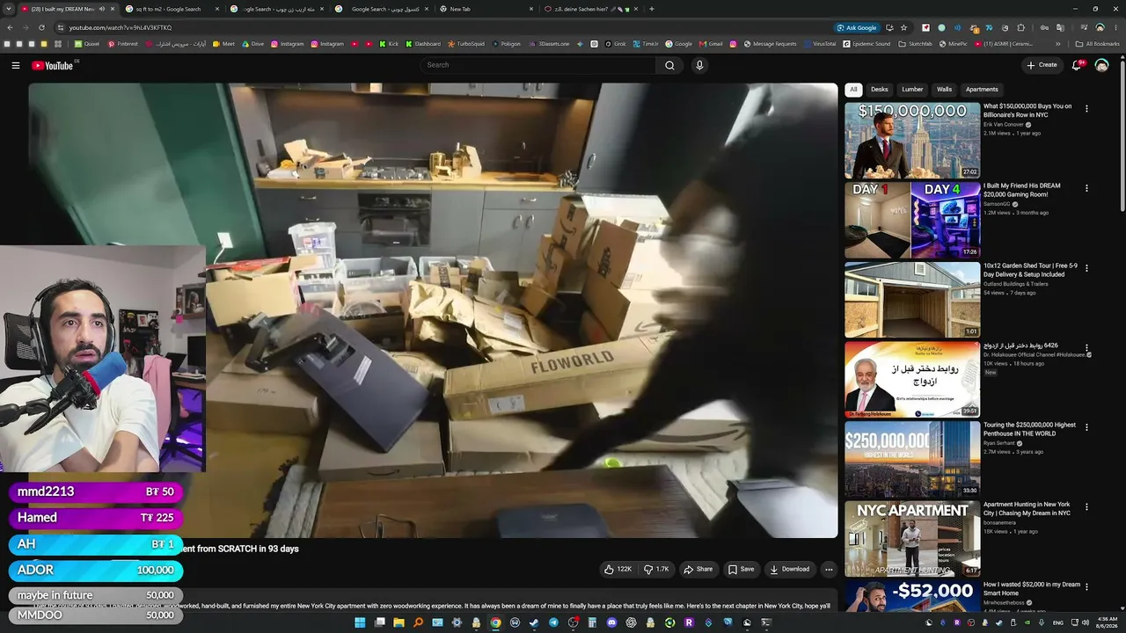1126x633 pixels.
Task: Open options for the $250,000,000 Penthouse video
Action: [x=1086, y=426]
